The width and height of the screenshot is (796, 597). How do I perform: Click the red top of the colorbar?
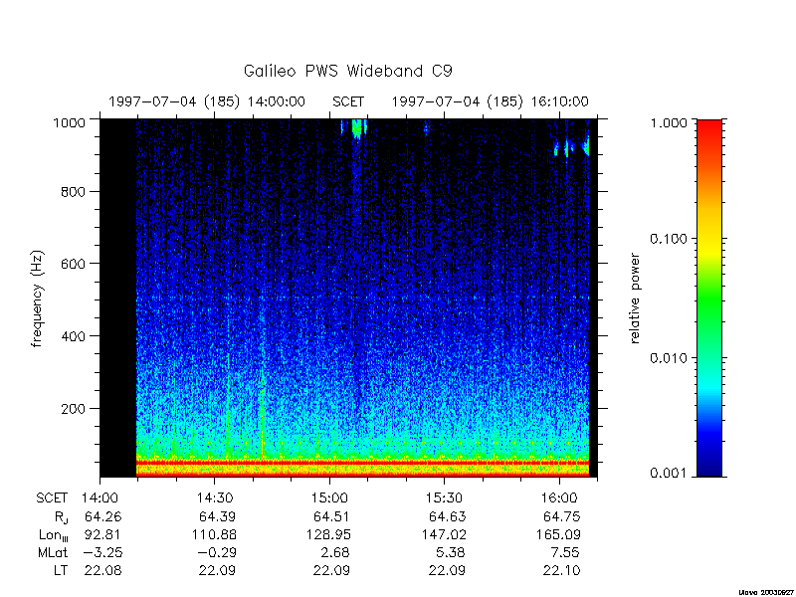709,133
